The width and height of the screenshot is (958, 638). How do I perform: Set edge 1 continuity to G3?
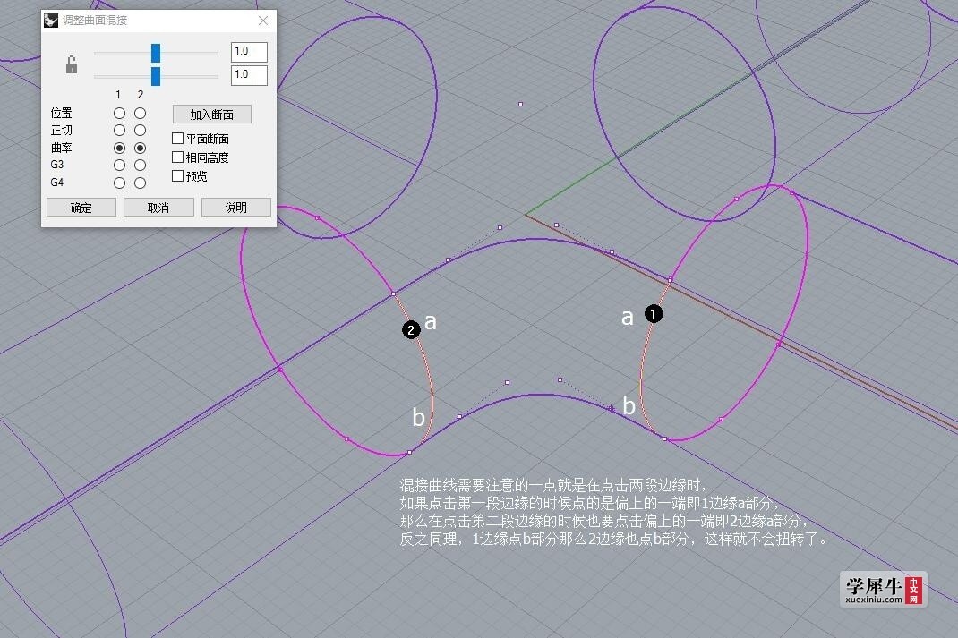(x=119, y=165)
